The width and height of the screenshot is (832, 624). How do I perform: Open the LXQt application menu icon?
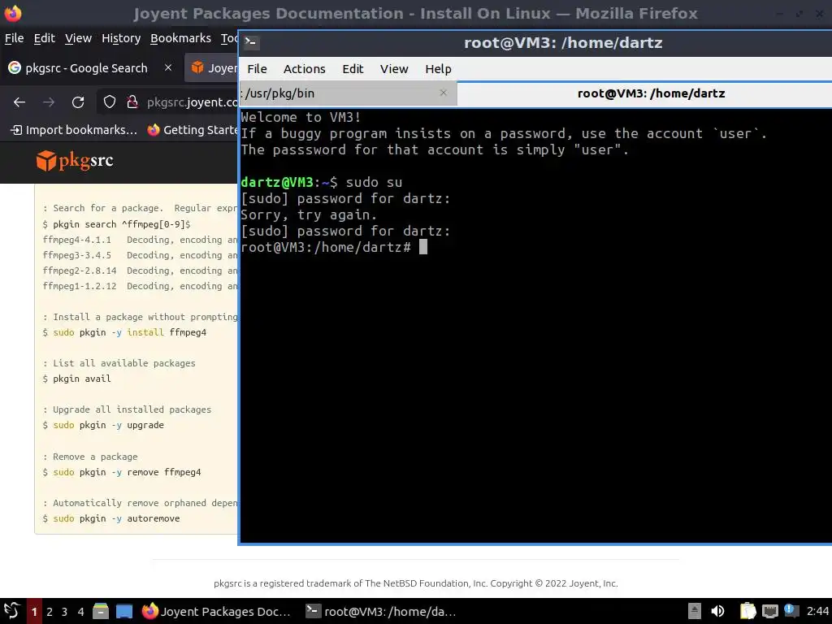11,611
